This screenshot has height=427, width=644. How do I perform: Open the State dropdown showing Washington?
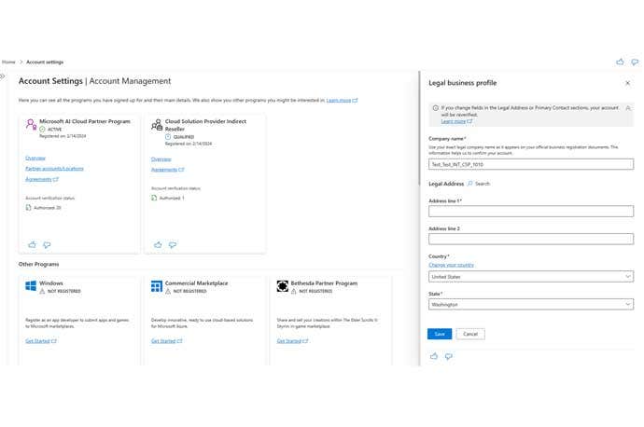pyautogui.click(x=530, y=304)
